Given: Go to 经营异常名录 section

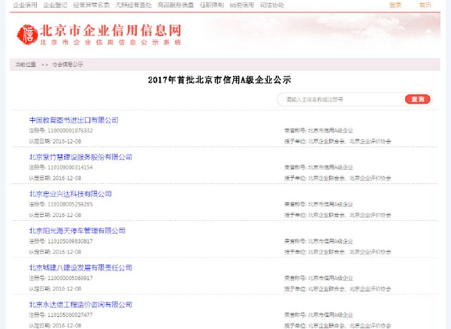Looking at the screenshot, I should point(91,5).
